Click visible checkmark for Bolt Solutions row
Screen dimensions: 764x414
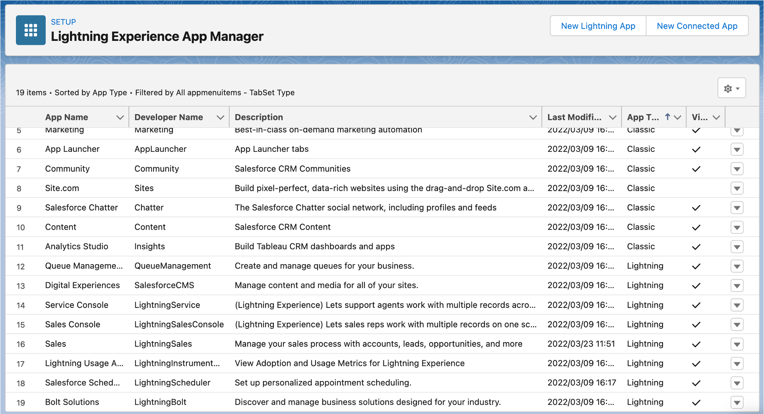696,402
